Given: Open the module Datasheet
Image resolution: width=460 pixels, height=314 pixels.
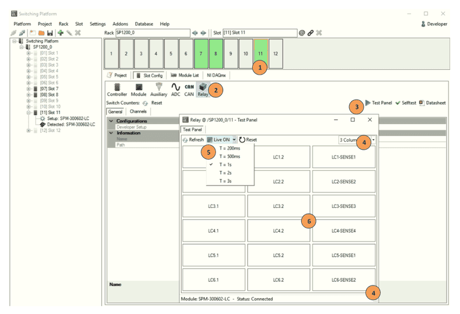Looking at the screenshot, I should point(433,103).
